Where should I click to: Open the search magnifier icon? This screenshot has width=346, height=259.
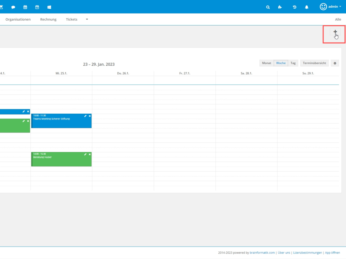(268, 7)
